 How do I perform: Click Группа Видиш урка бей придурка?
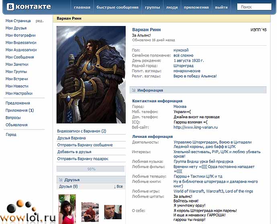(x=203, y=161)
